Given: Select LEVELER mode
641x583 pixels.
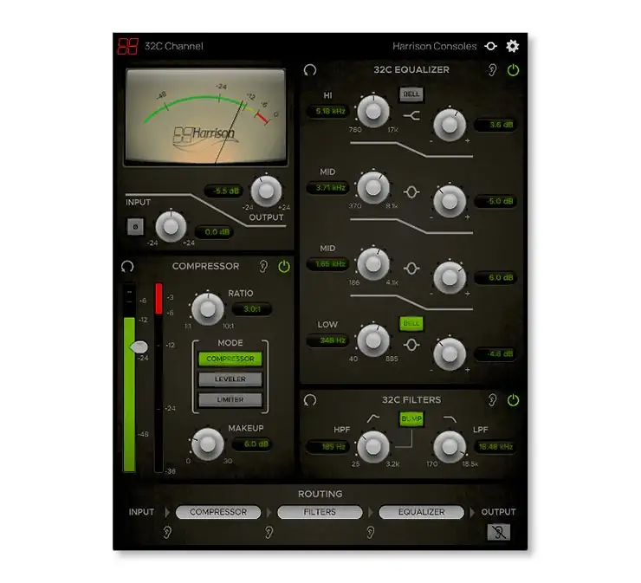Looking at the screenshot, I should (x=230, y=379).
